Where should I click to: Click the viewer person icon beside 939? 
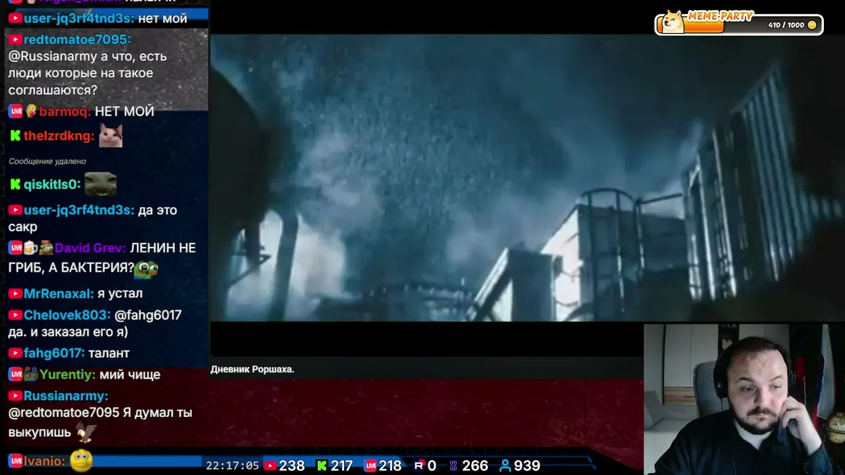505,466
